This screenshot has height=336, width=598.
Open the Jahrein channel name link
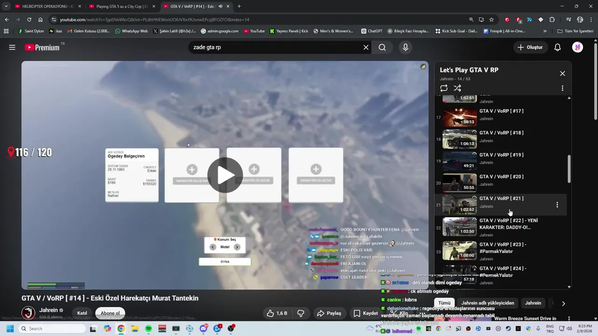tap(49, 310)
